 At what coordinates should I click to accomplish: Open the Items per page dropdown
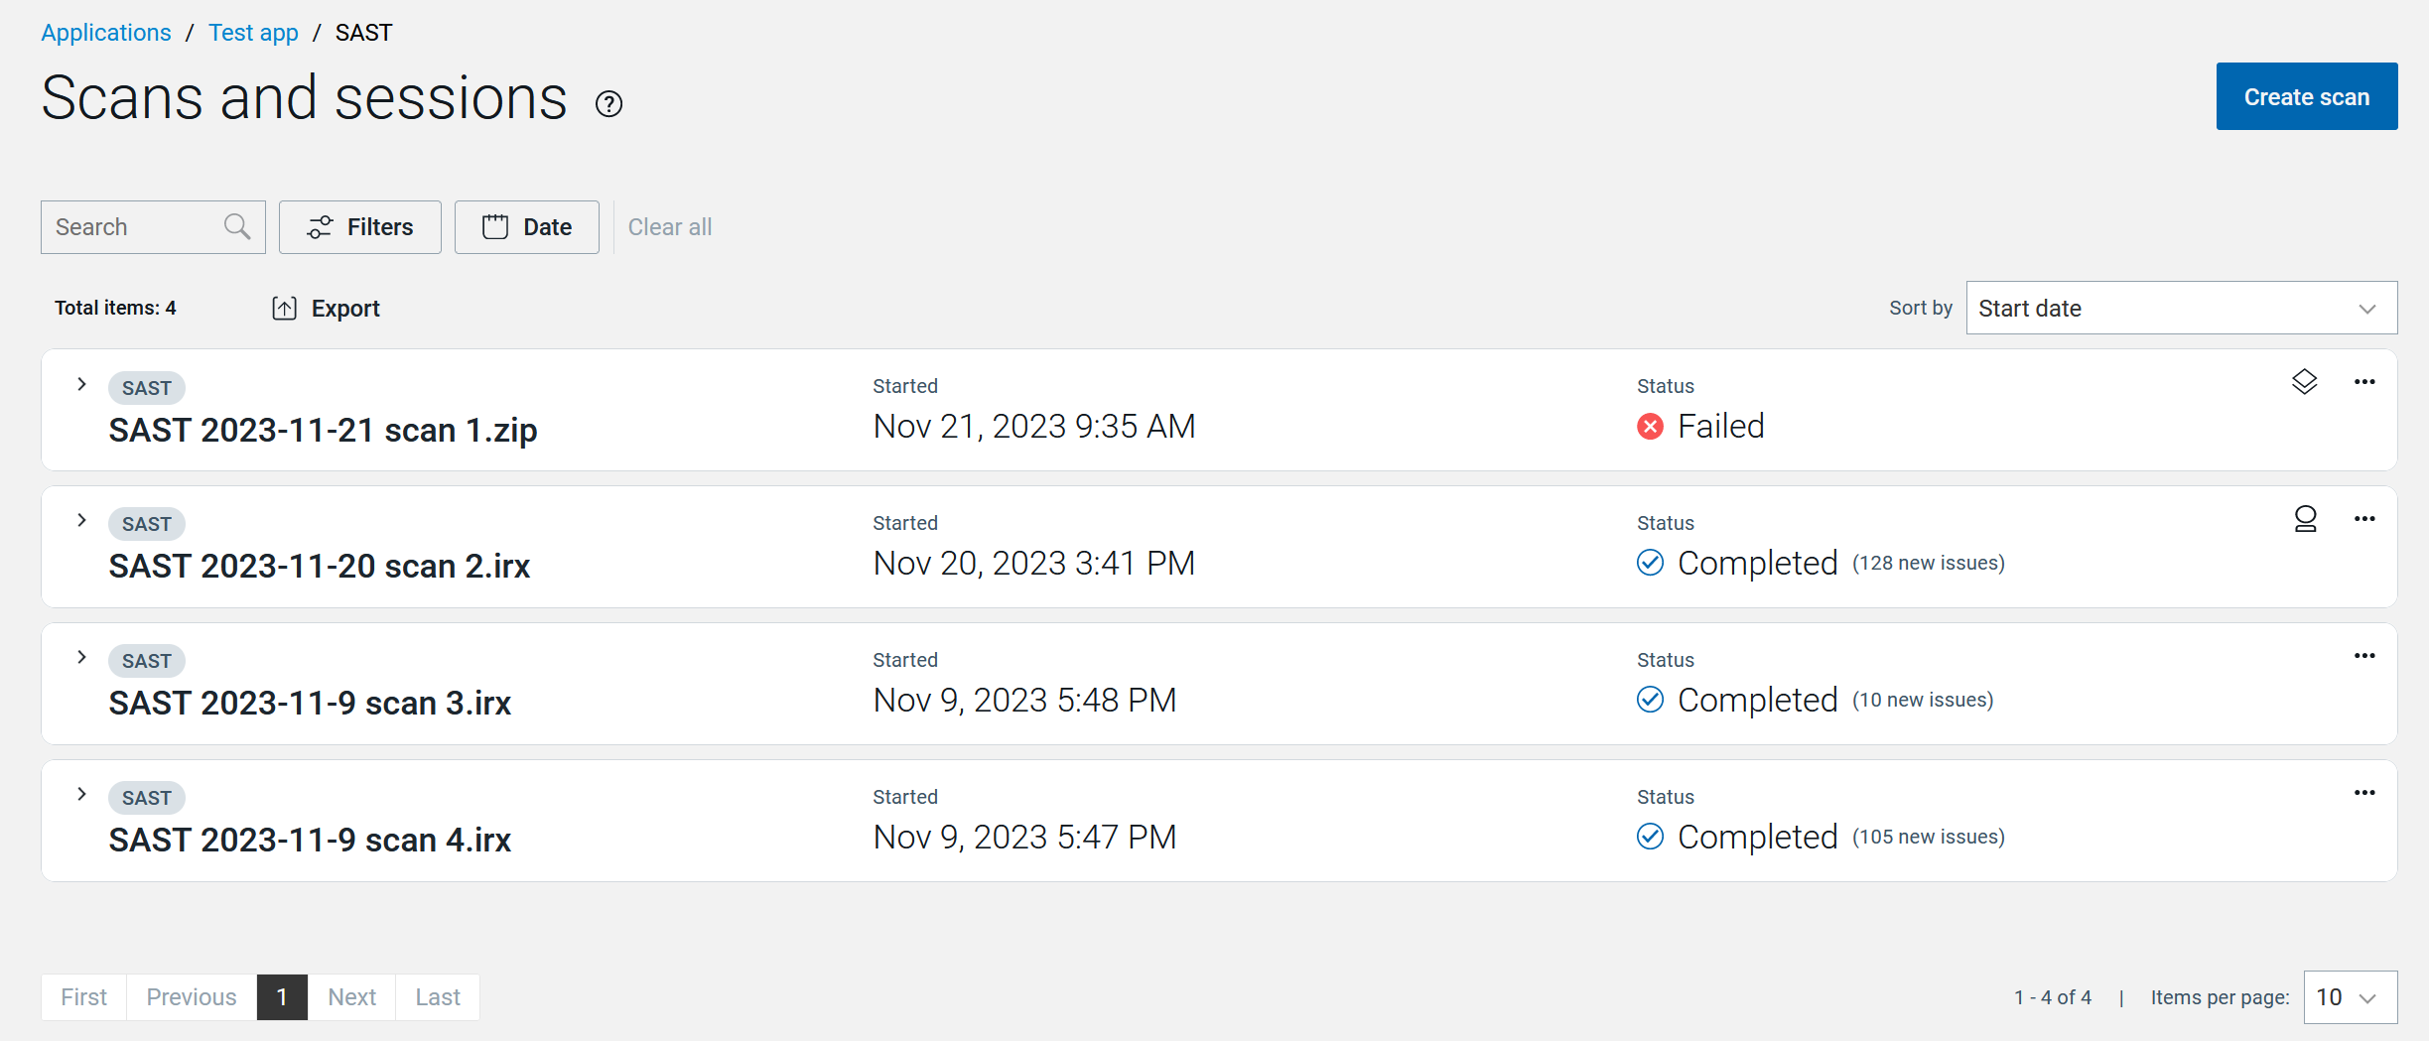click(x=2349, y=997)
